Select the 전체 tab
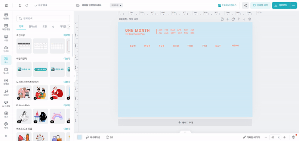The height and width of the screenshot is (141, 299). click(21, 26)
